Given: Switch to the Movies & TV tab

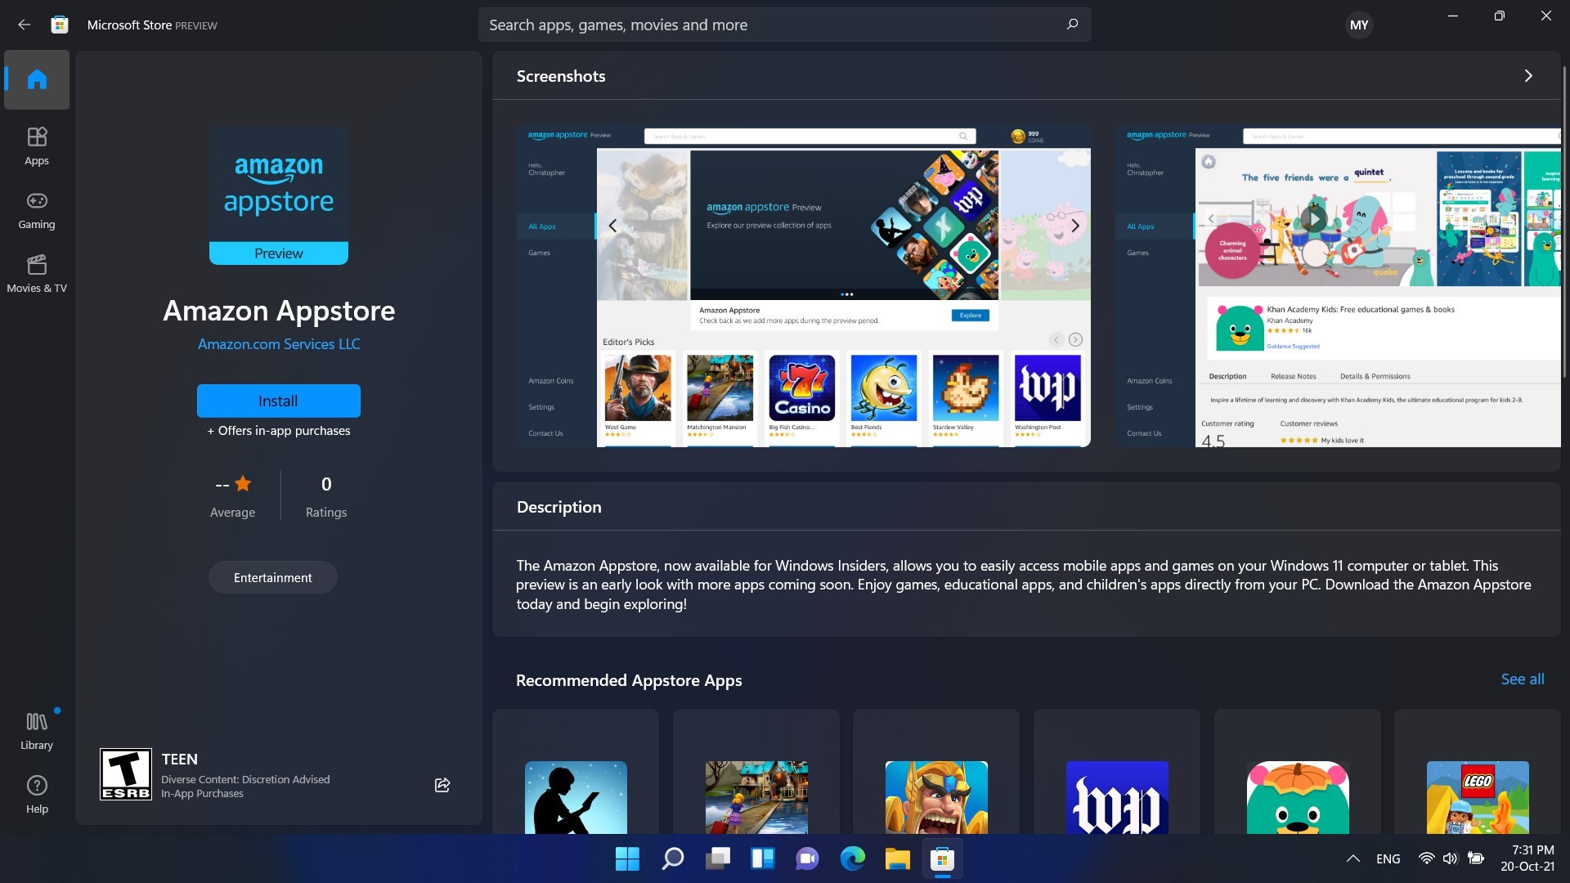Looking at the screenshot, I should (x=36, y=273).
